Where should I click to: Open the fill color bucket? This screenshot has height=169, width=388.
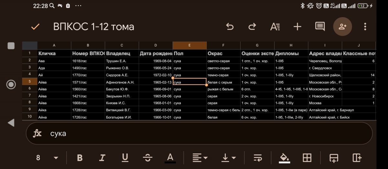coord(285,158)
